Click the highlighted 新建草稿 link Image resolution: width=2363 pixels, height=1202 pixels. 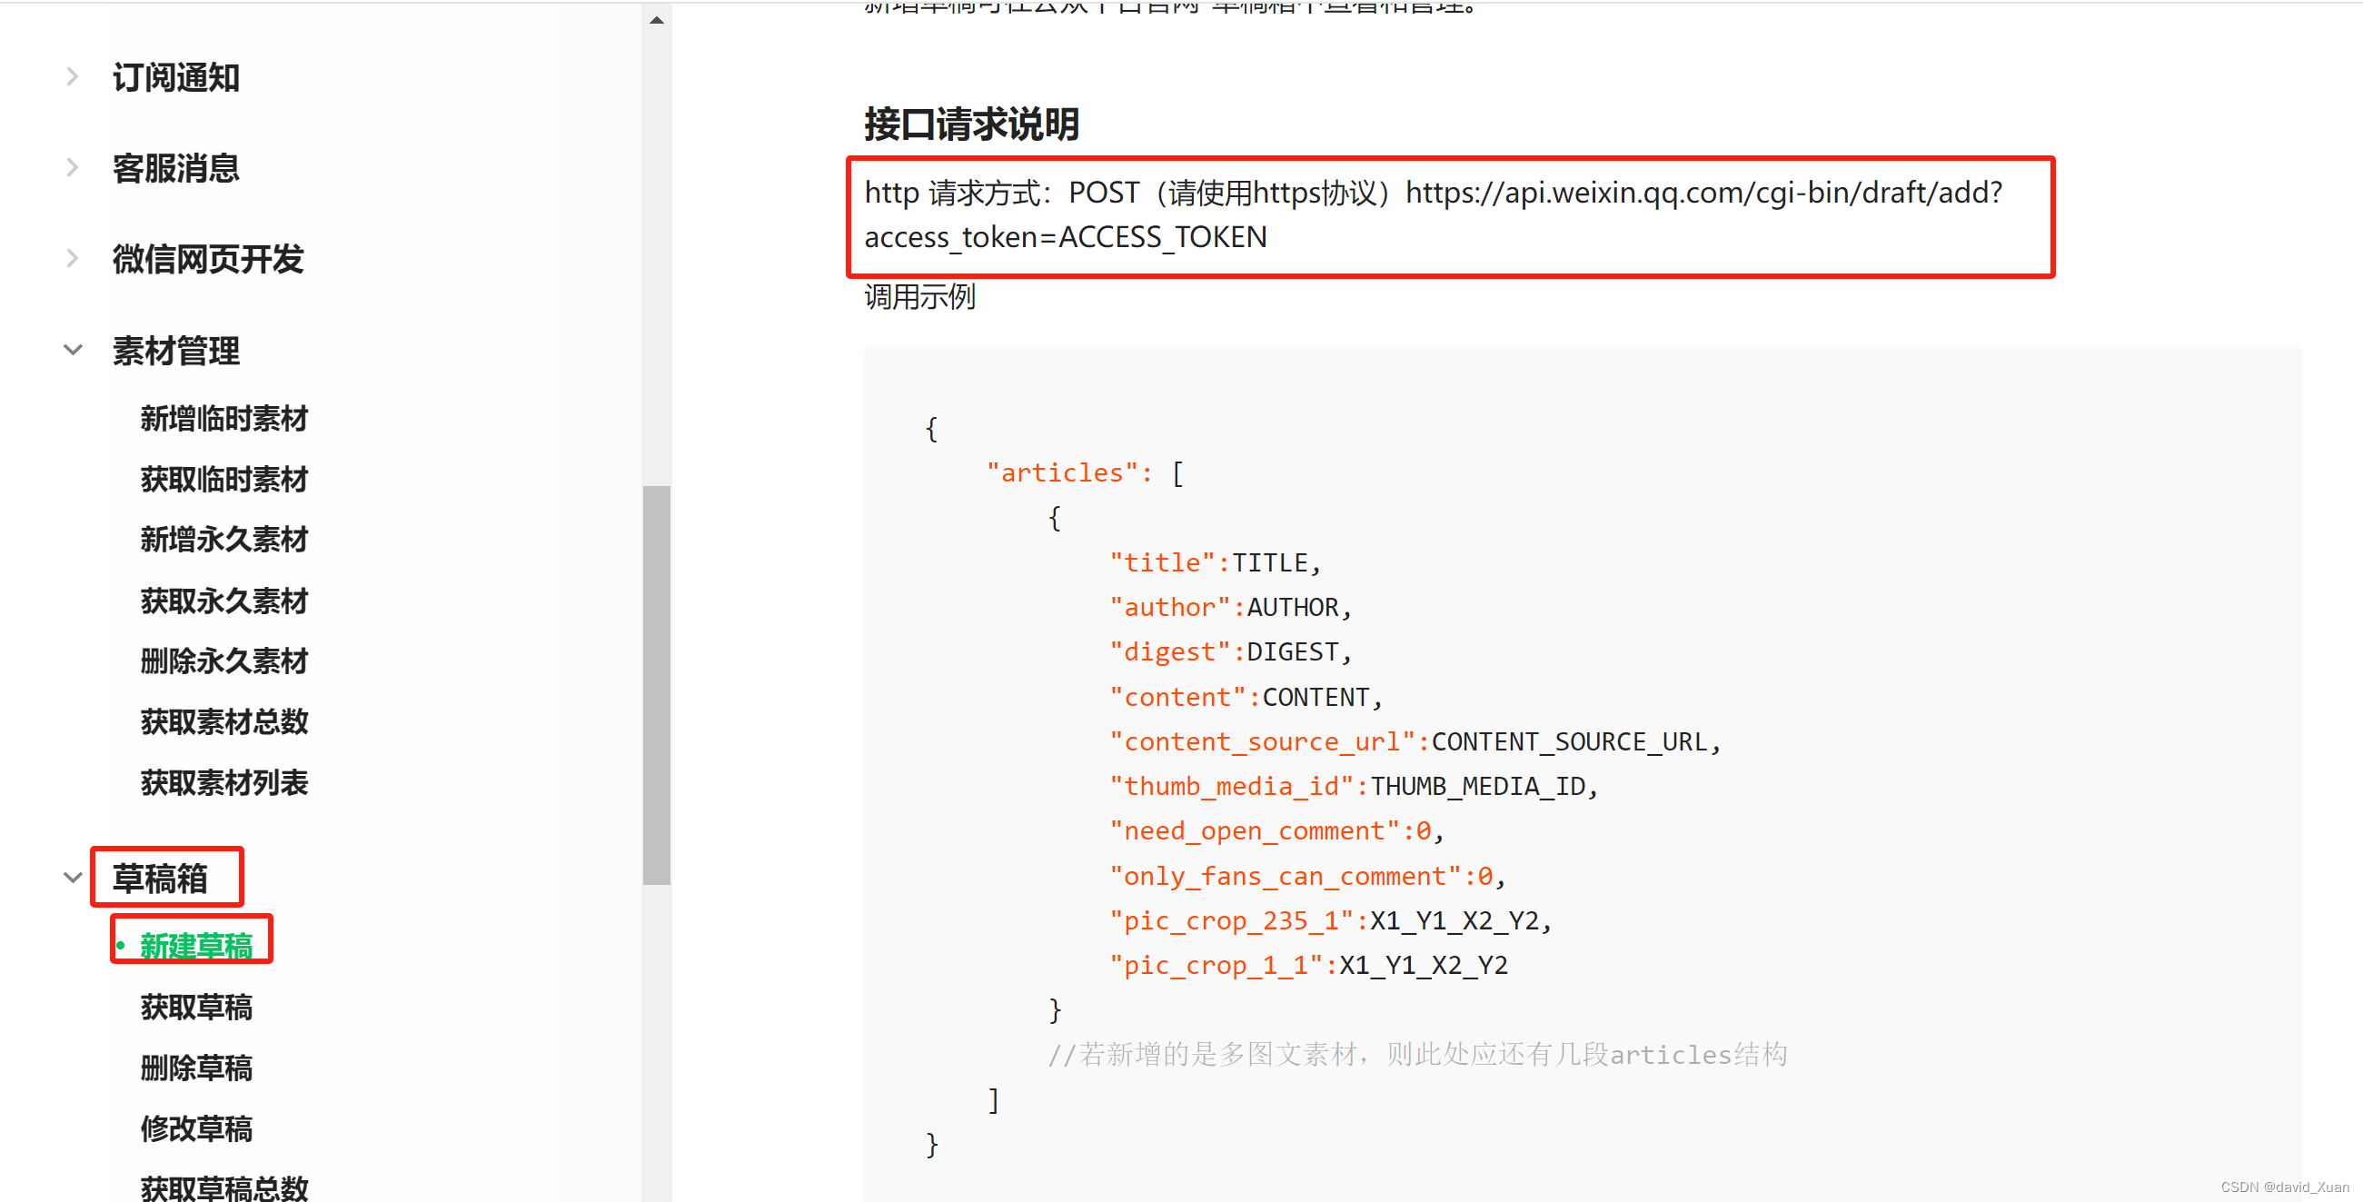(x=195, y=947)
